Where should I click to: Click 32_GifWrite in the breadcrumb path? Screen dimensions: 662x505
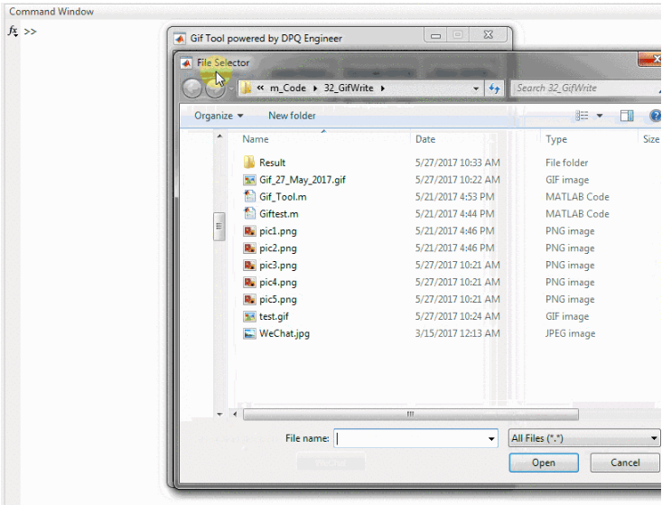tap(349, 88)
